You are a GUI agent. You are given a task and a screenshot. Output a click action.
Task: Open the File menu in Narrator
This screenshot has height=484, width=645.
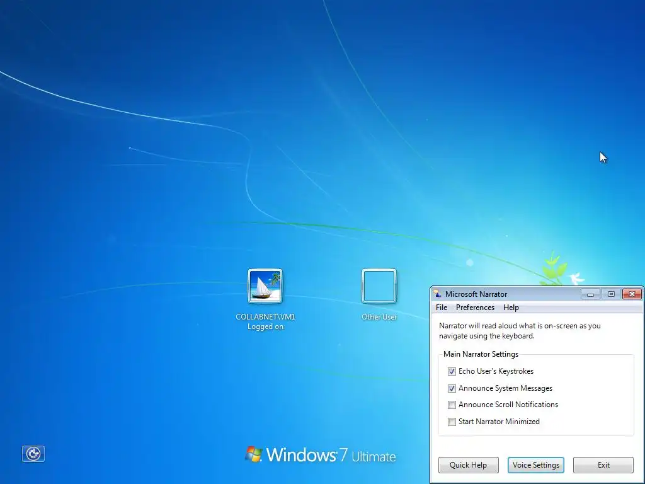click(442, 308)
